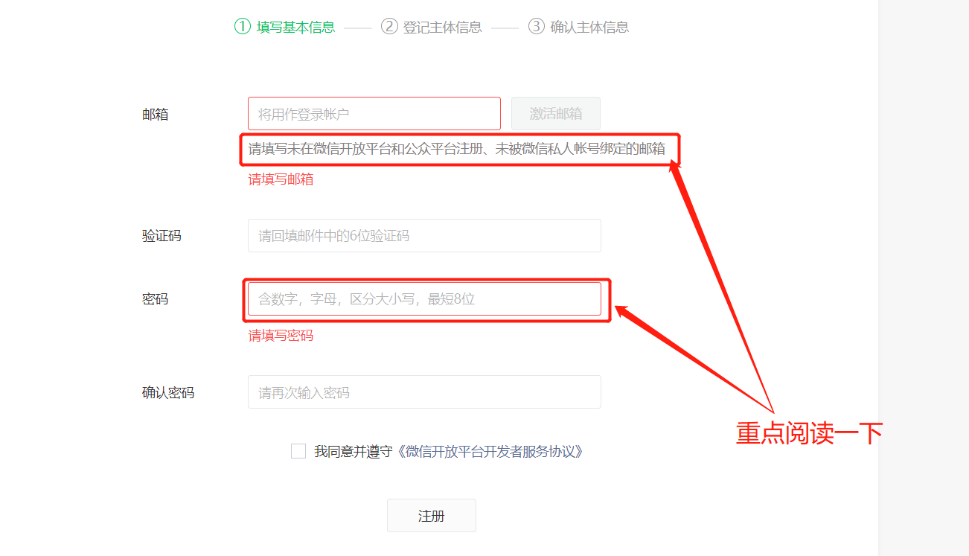Focus the 邮箱 login account field
Image resolution: width=969 pixels, height=556 pixels.
pos(374,114)
